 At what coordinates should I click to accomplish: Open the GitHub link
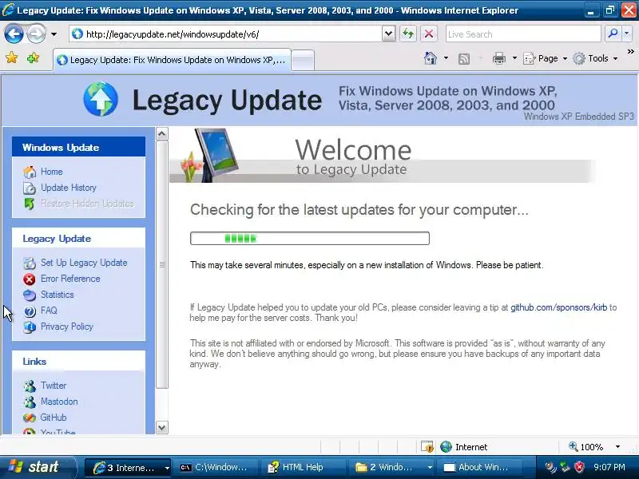(53, 417)
